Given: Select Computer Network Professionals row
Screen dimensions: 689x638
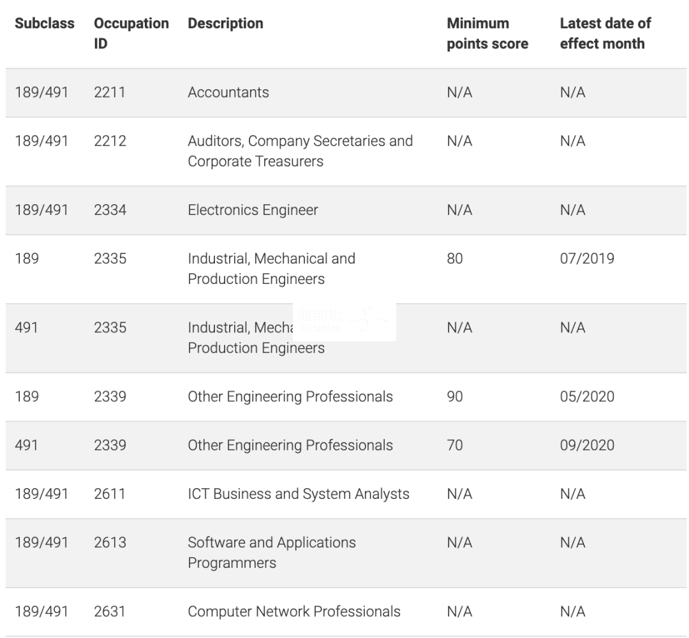Looking at the screenshot, I should (x=346, y=612).
